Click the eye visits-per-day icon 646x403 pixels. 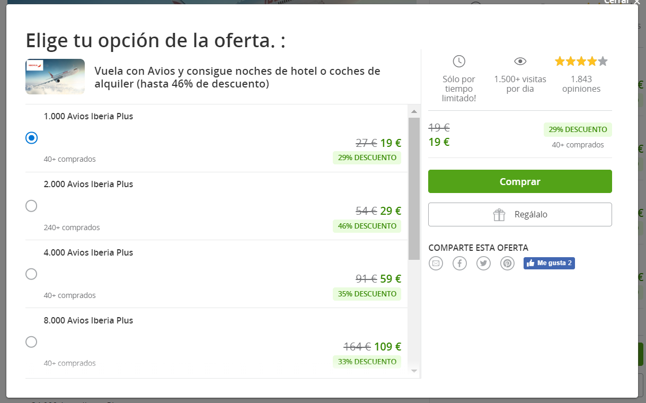(520, 61)
